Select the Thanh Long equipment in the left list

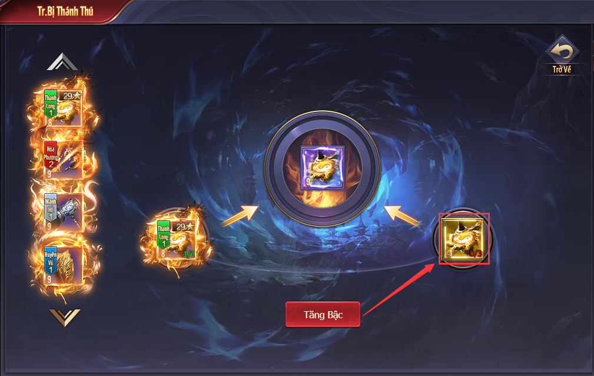point(63,108)
